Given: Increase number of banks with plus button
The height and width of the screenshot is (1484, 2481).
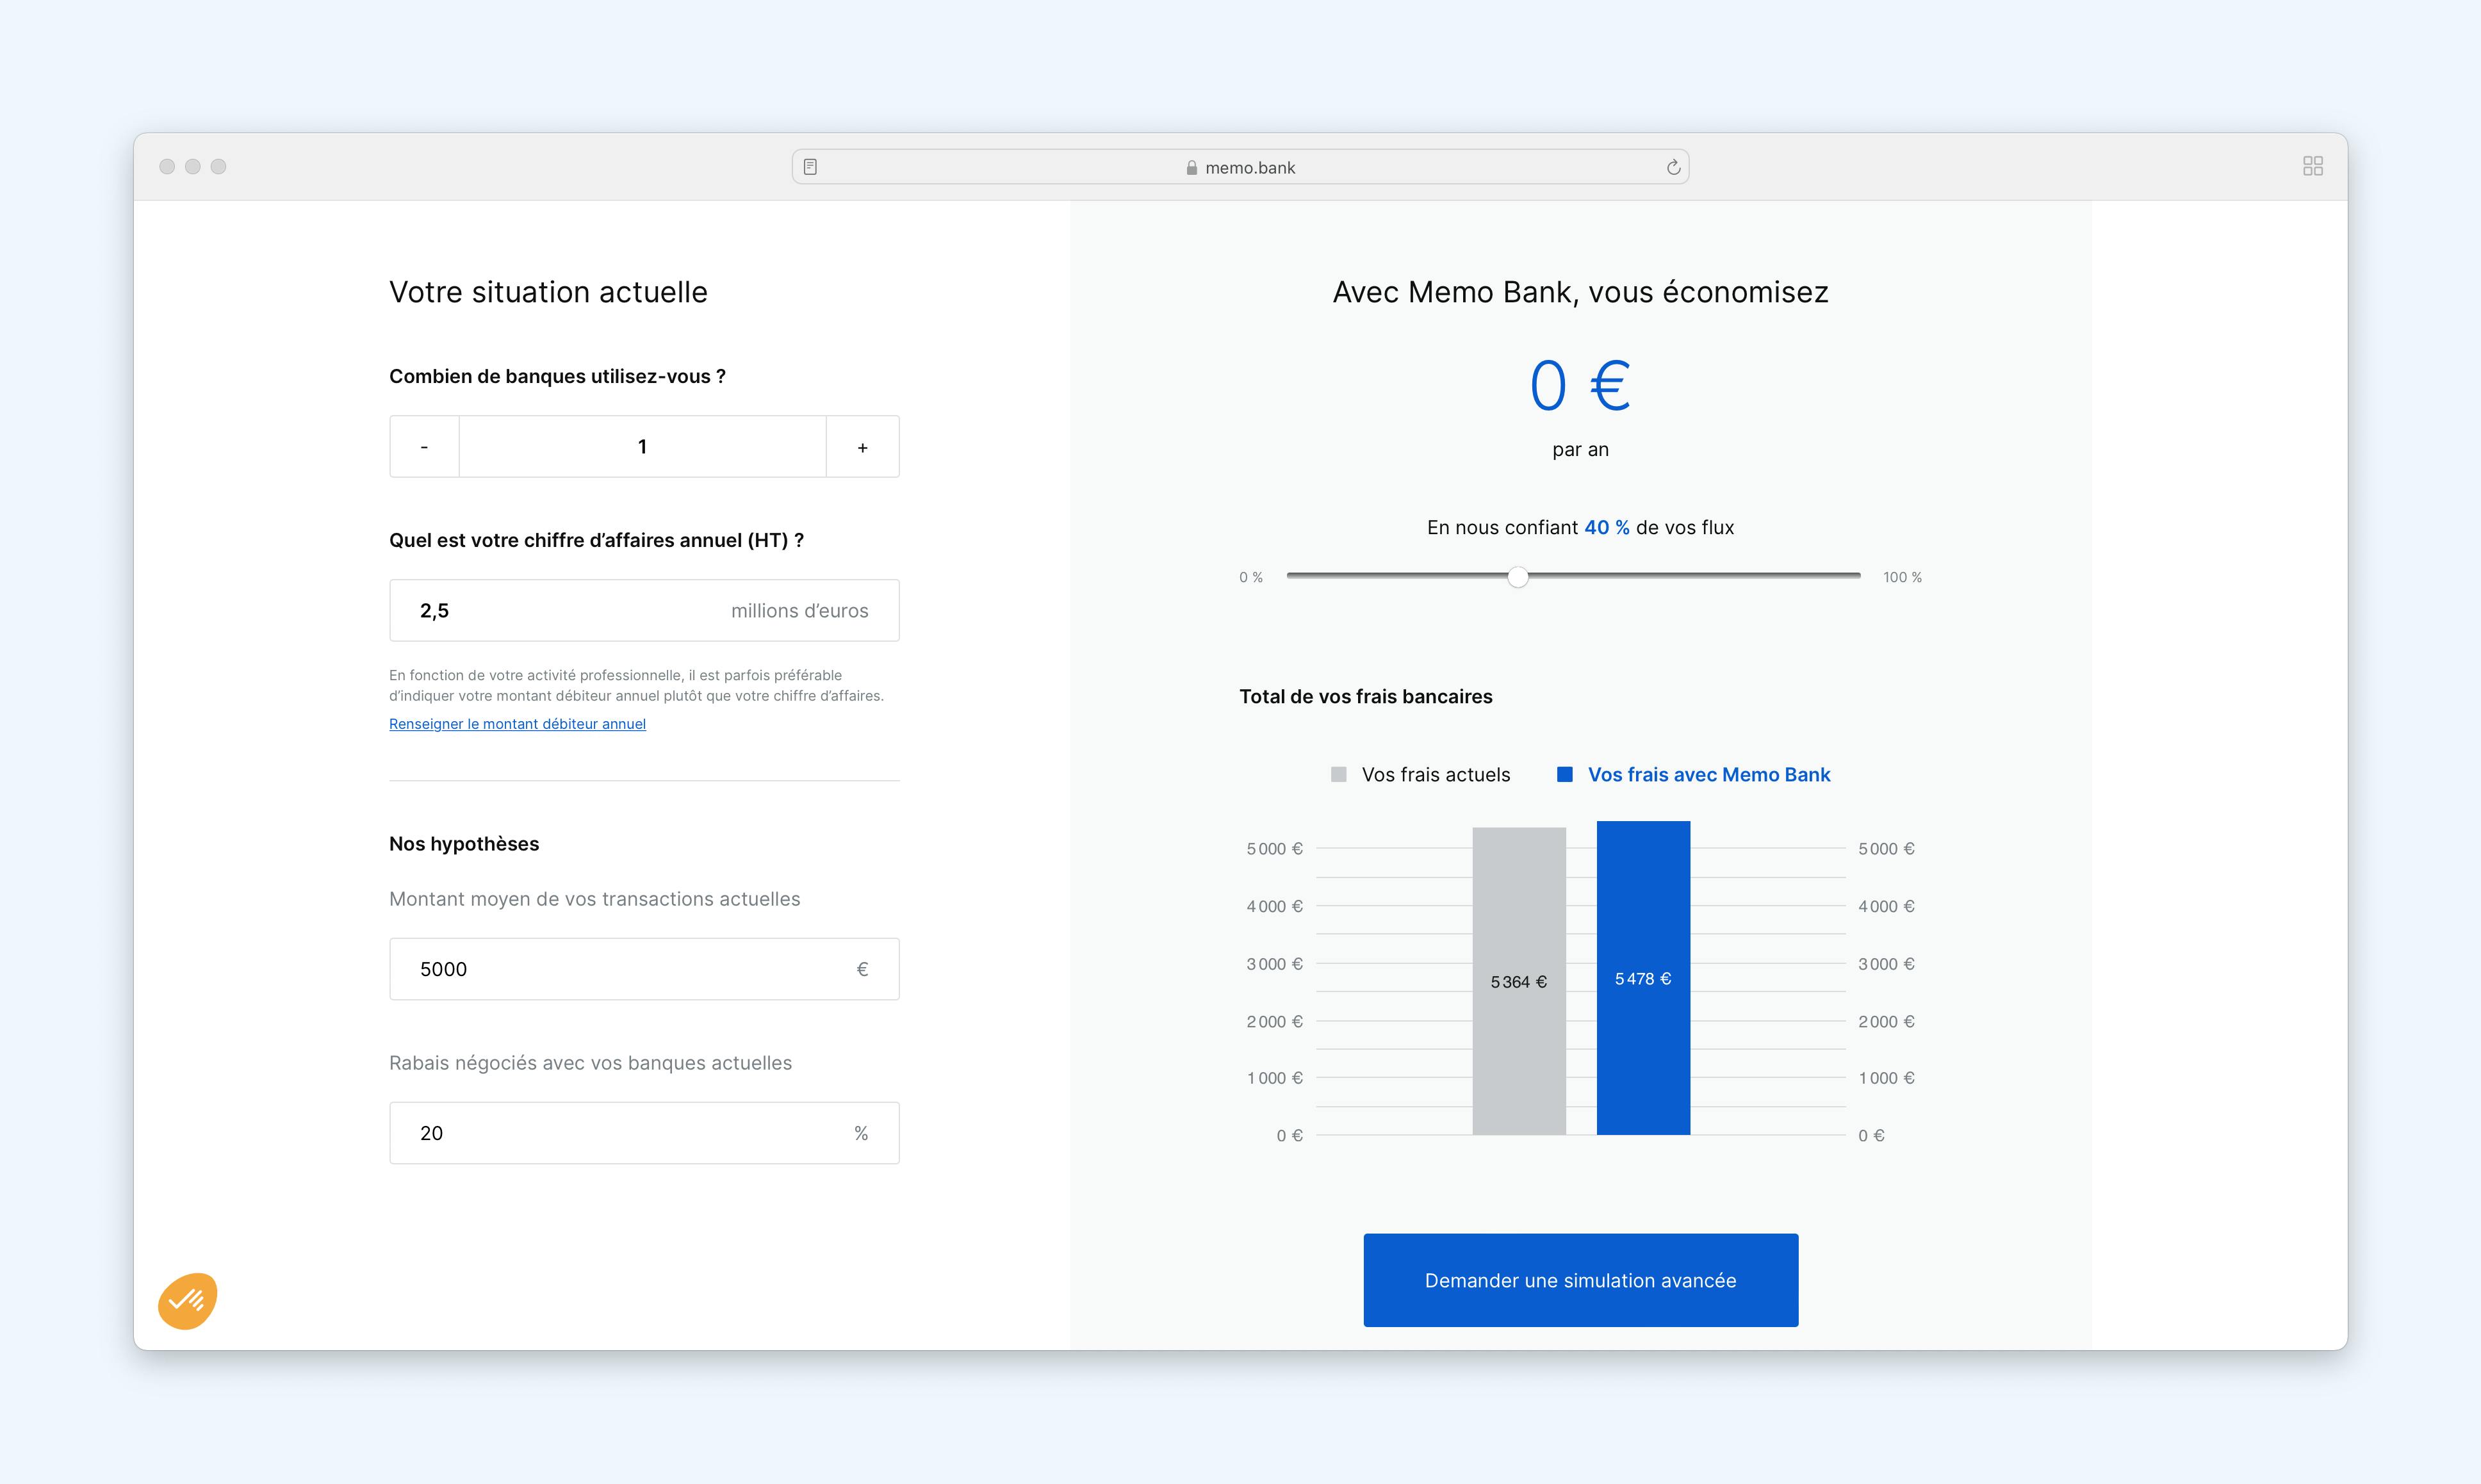Looking at the screenshot, I should pyautogui.click(x=862, y=447).
